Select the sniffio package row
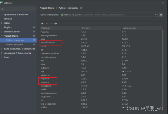Image resolution: width=168 pixels, height=114 pixels. 101,89
